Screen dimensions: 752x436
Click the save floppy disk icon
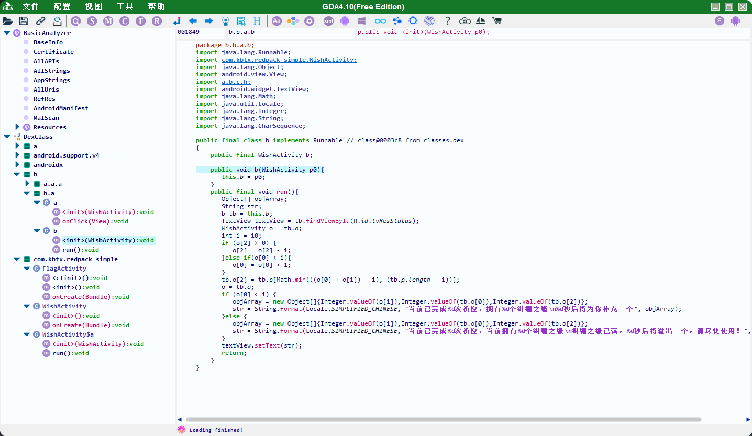[x=24, y=21]
